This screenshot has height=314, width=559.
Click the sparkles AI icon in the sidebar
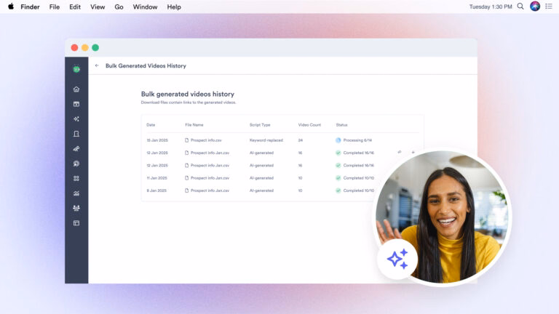76,119
